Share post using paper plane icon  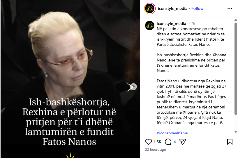click(x=182, y=142)
